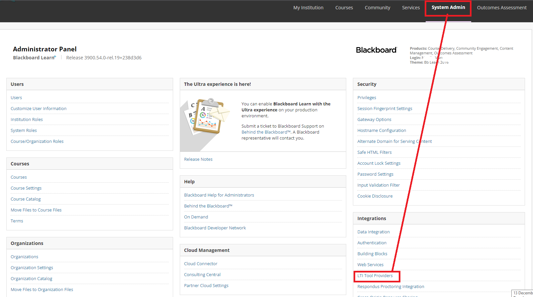Open Cookie Disclosure
The height and width of the screenshot is (297, 533).
pyautogui.click(x=375, y=196)
